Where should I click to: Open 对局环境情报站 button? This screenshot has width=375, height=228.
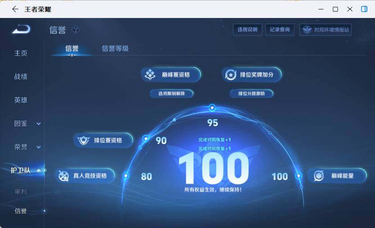[325, 30]
